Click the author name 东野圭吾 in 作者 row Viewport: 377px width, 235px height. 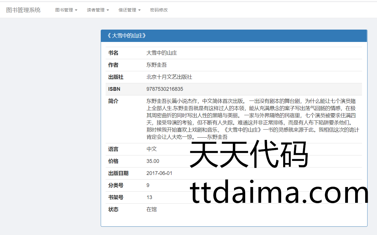tap(157, 65)
